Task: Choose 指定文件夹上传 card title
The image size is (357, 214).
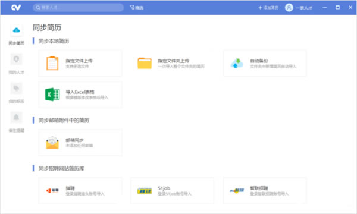Action: 174,61
